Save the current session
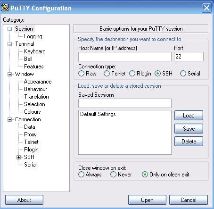The height and width of the screenshot is (209, 214). [189, 129]
